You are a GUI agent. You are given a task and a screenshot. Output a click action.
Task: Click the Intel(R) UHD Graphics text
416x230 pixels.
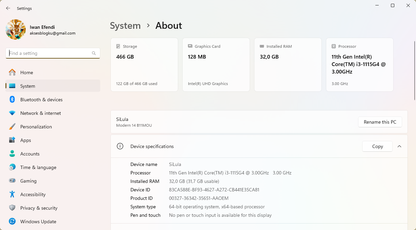click(x=208, y=84)
